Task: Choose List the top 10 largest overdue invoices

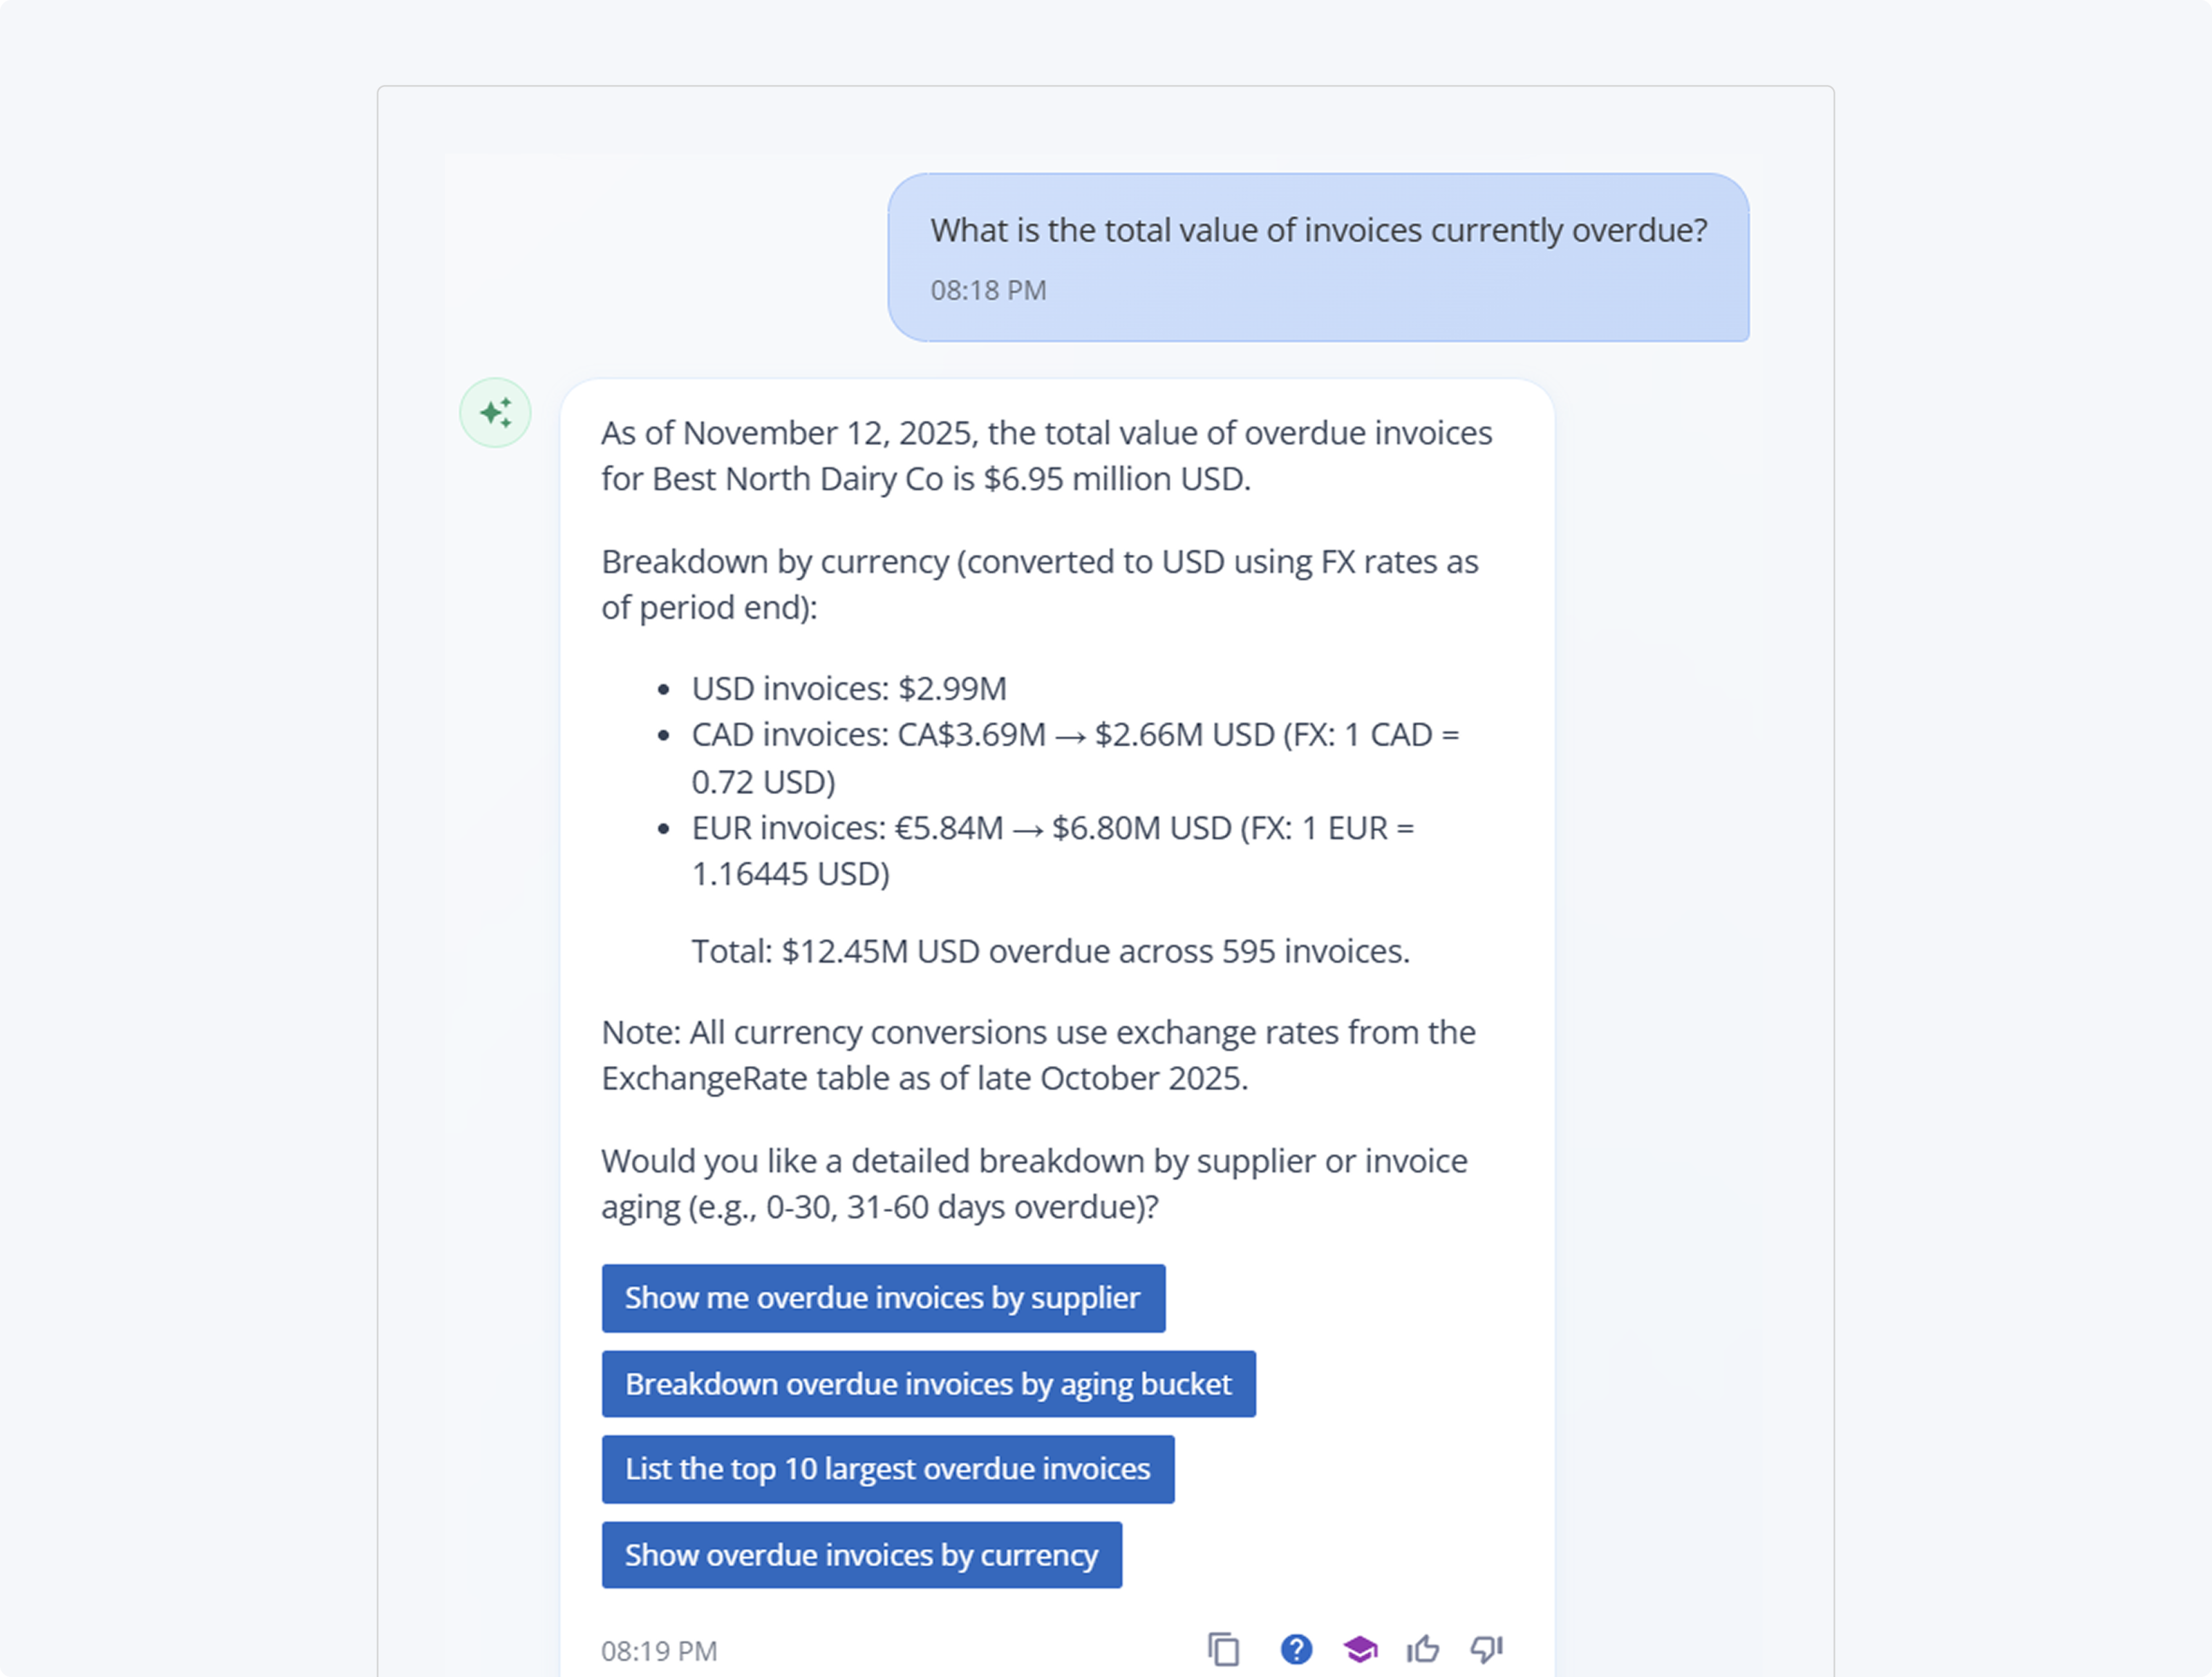Action: coord(887,1469)
